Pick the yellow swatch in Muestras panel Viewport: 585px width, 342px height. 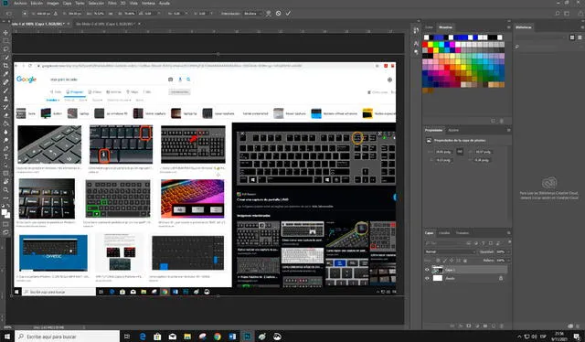click(x=431, y=45)
